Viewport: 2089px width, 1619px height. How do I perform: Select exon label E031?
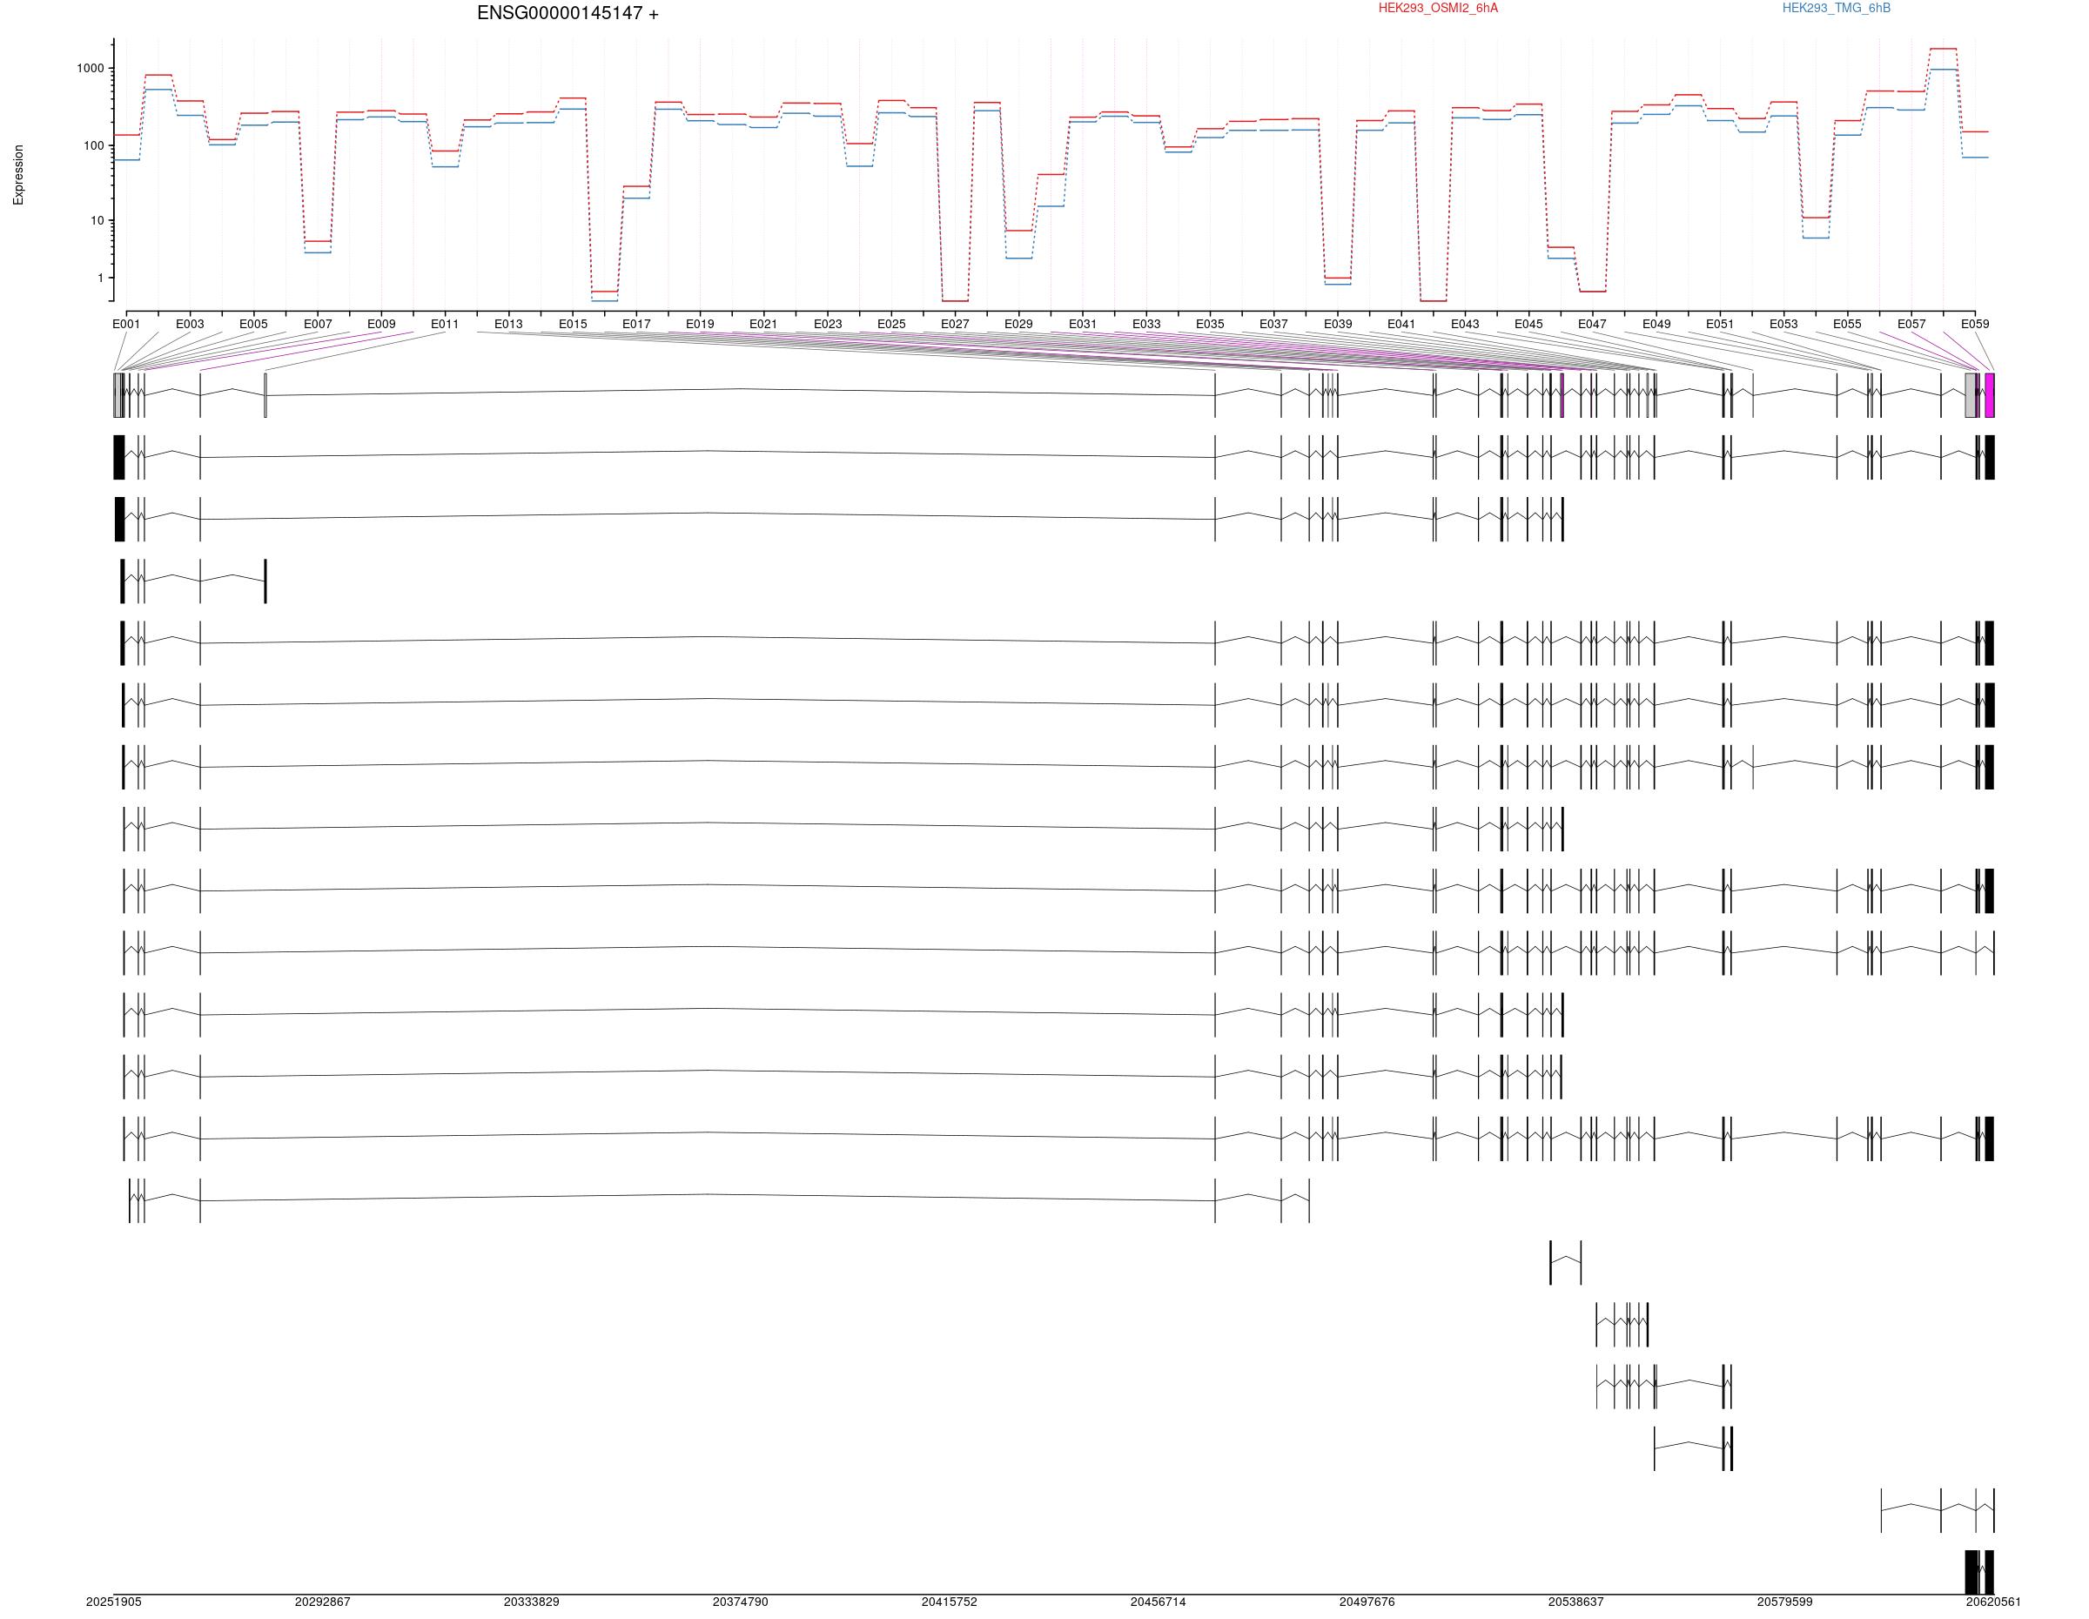(1083, 324)
